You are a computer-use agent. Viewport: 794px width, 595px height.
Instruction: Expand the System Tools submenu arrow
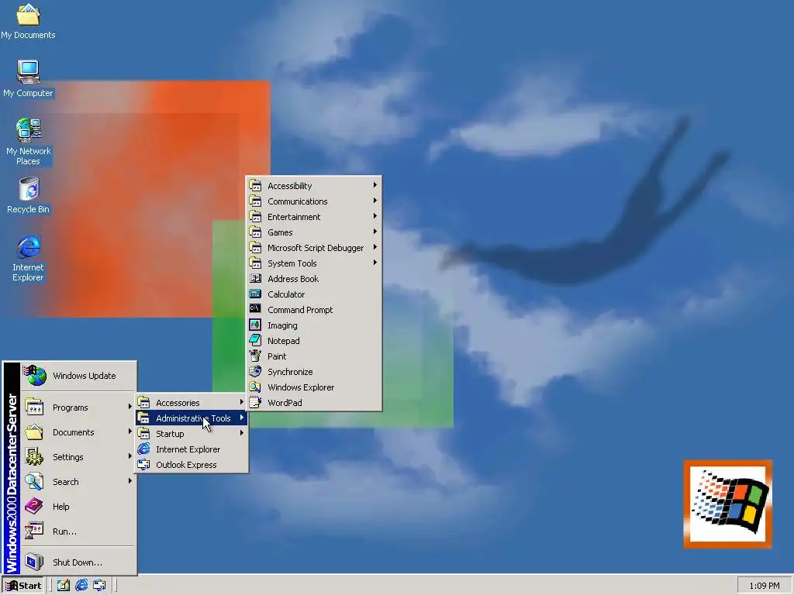pyautogui.click(x=375, y=263)
